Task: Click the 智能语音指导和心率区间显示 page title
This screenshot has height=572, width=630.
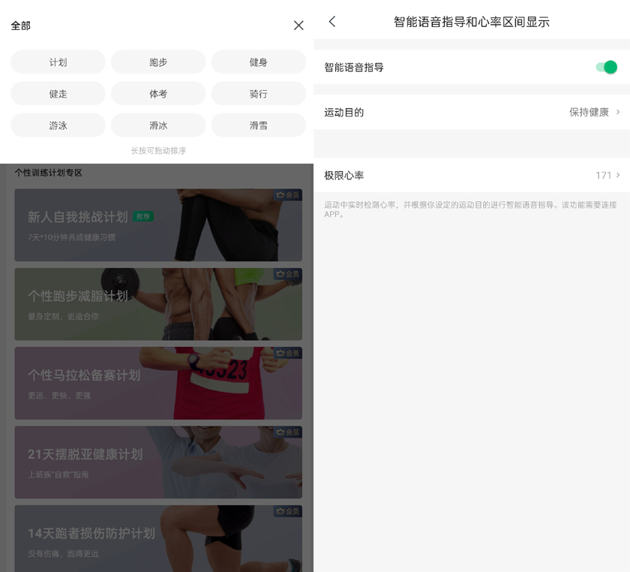Action: tap(471, 22)
